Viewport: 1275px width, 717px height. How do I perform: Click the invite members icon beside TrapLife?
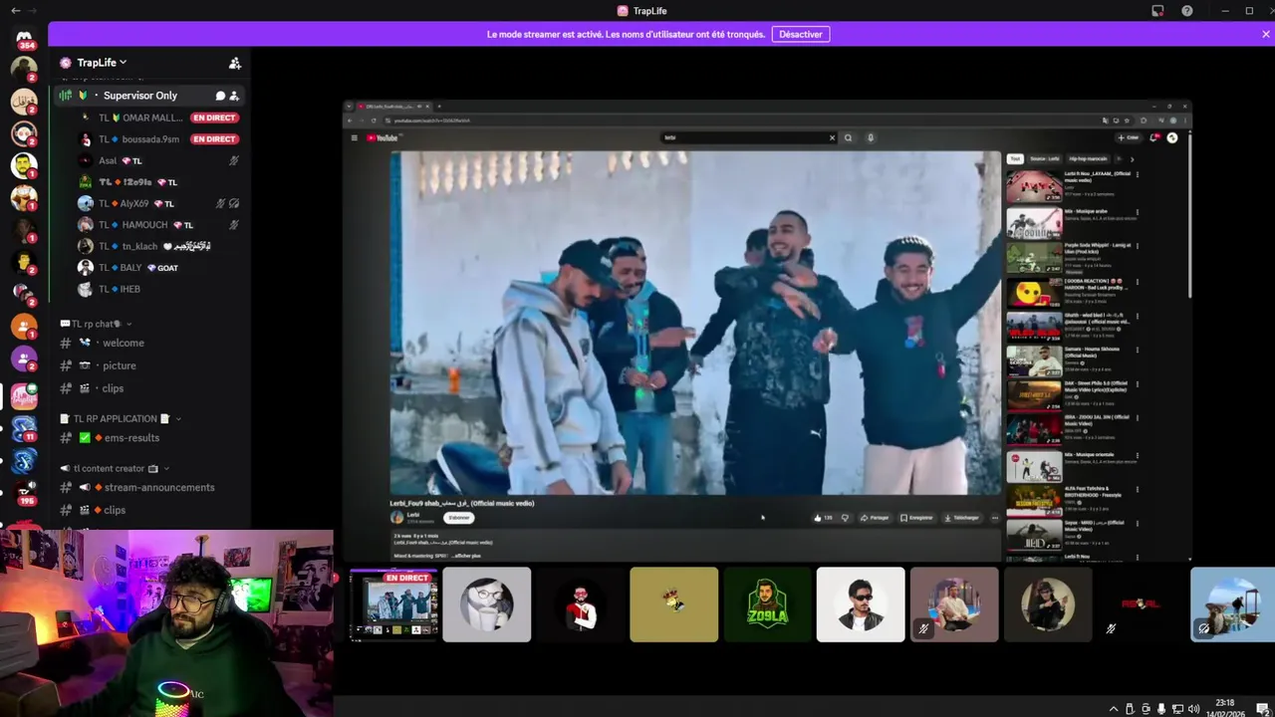pyautogui.click(x=235, y=63)
